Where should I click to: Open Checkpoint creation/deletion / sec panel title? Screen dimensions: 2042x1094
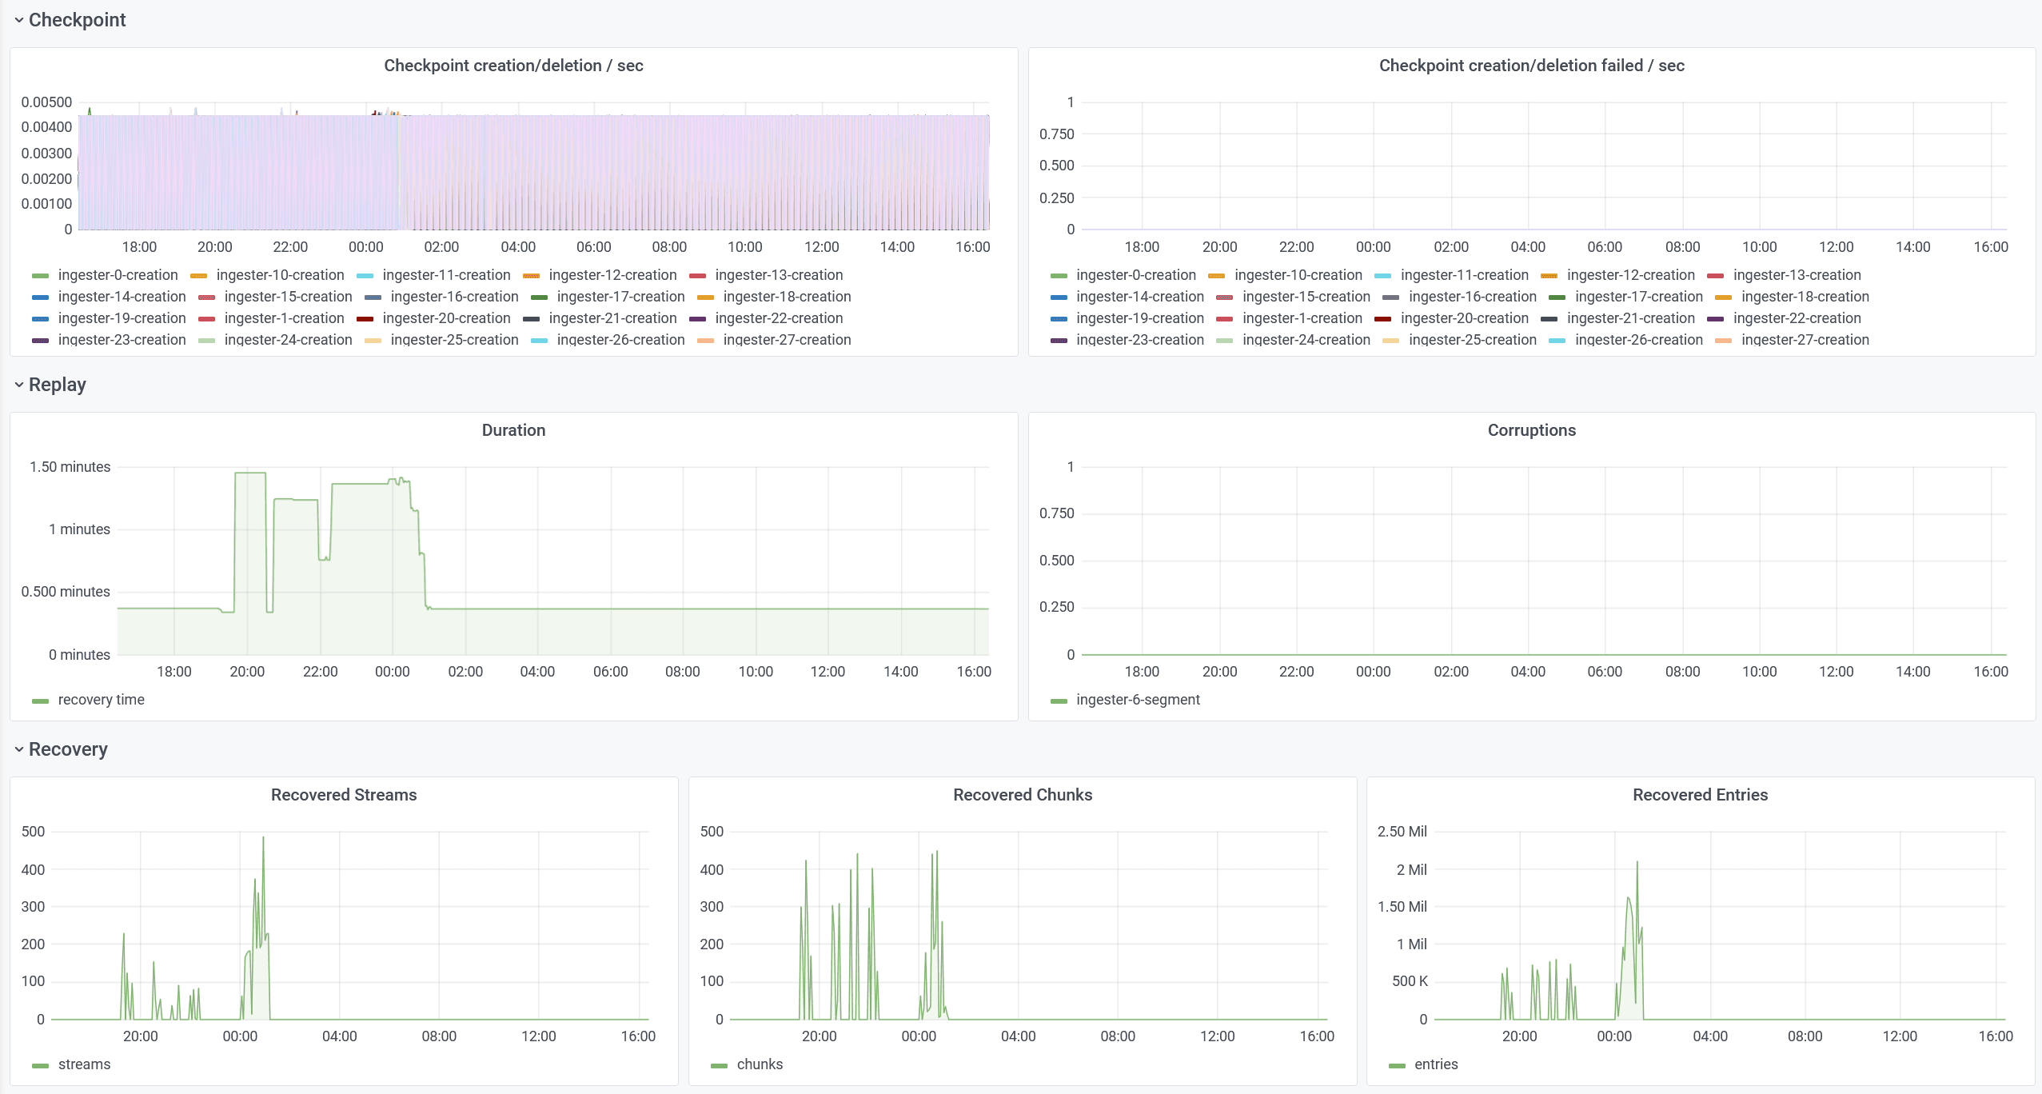513,66
